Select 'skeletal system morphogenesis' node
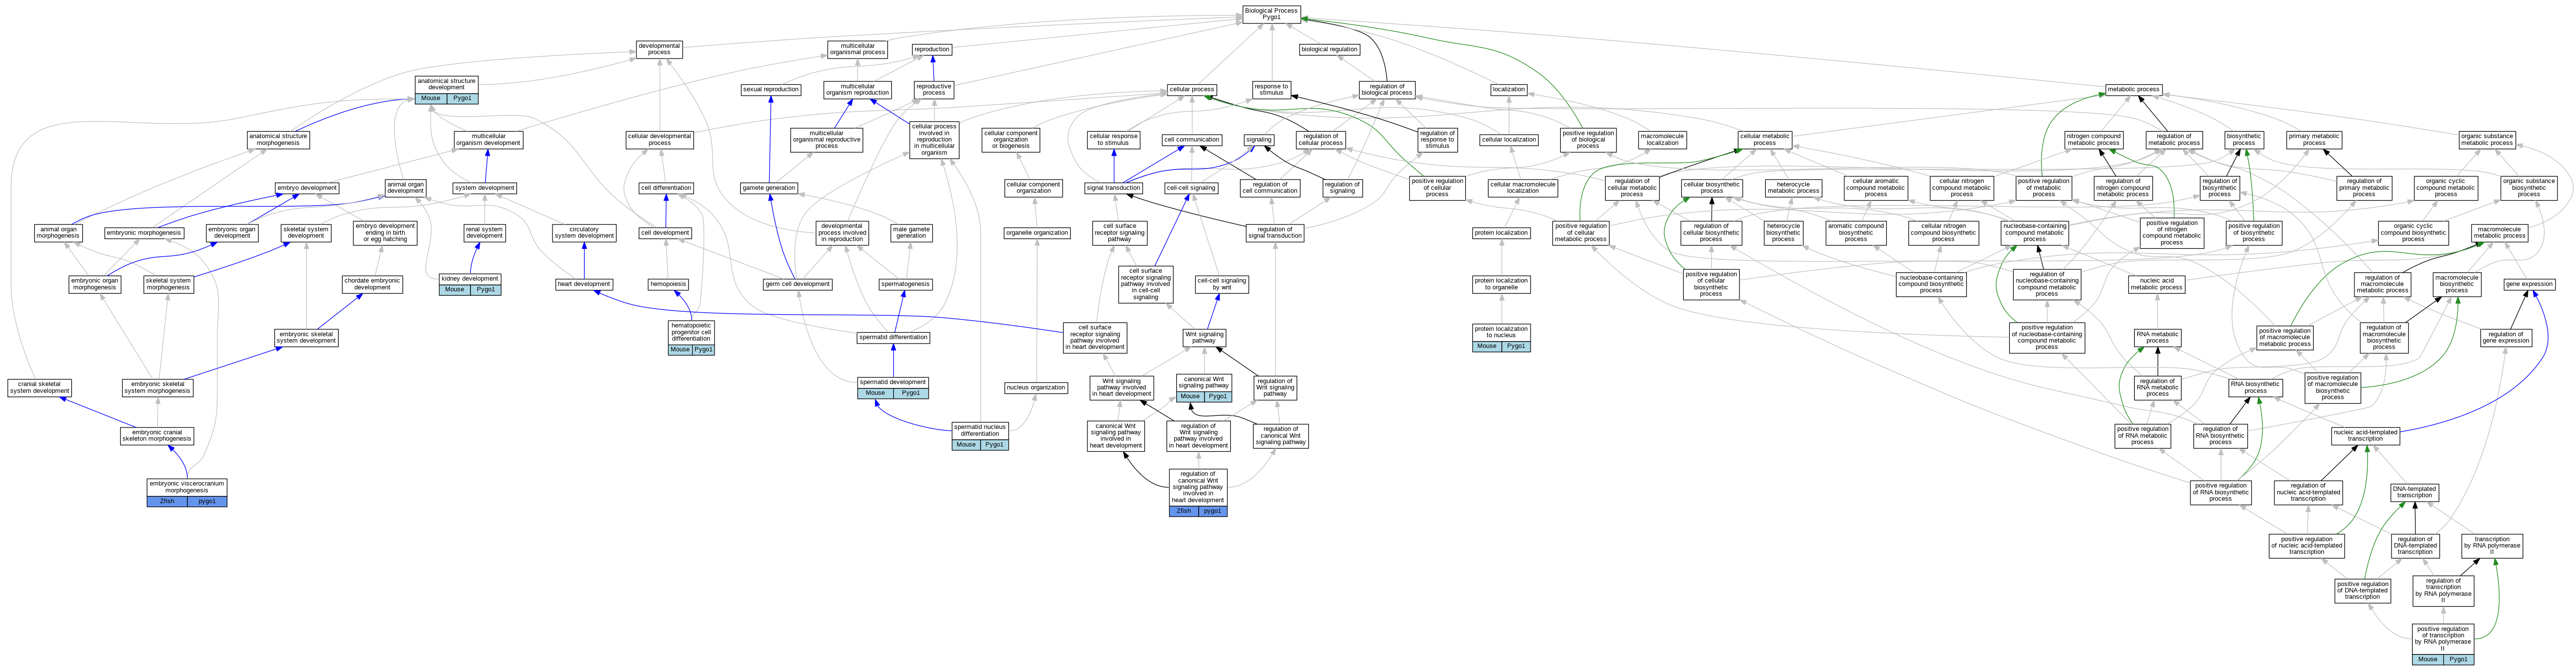This screenshot has width=2576, height=670. tap(168, 284)
